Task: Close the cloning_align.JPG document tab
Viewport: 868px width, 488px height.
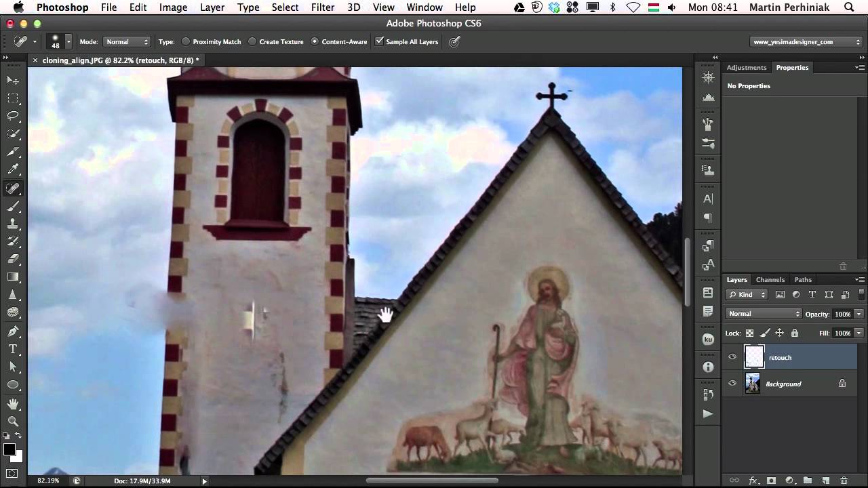Action: (35, 60)
